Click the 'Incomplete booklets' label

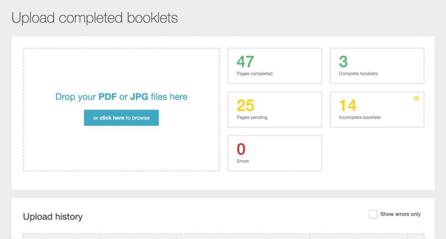pyautogui.click(x=359, y=117)
